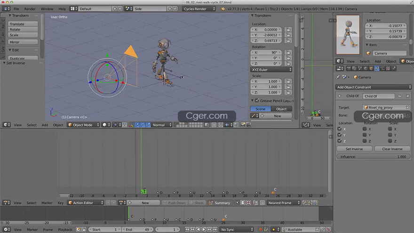Open dope sheet editor type selector
The image size is (414, 233).
[7, 202]
